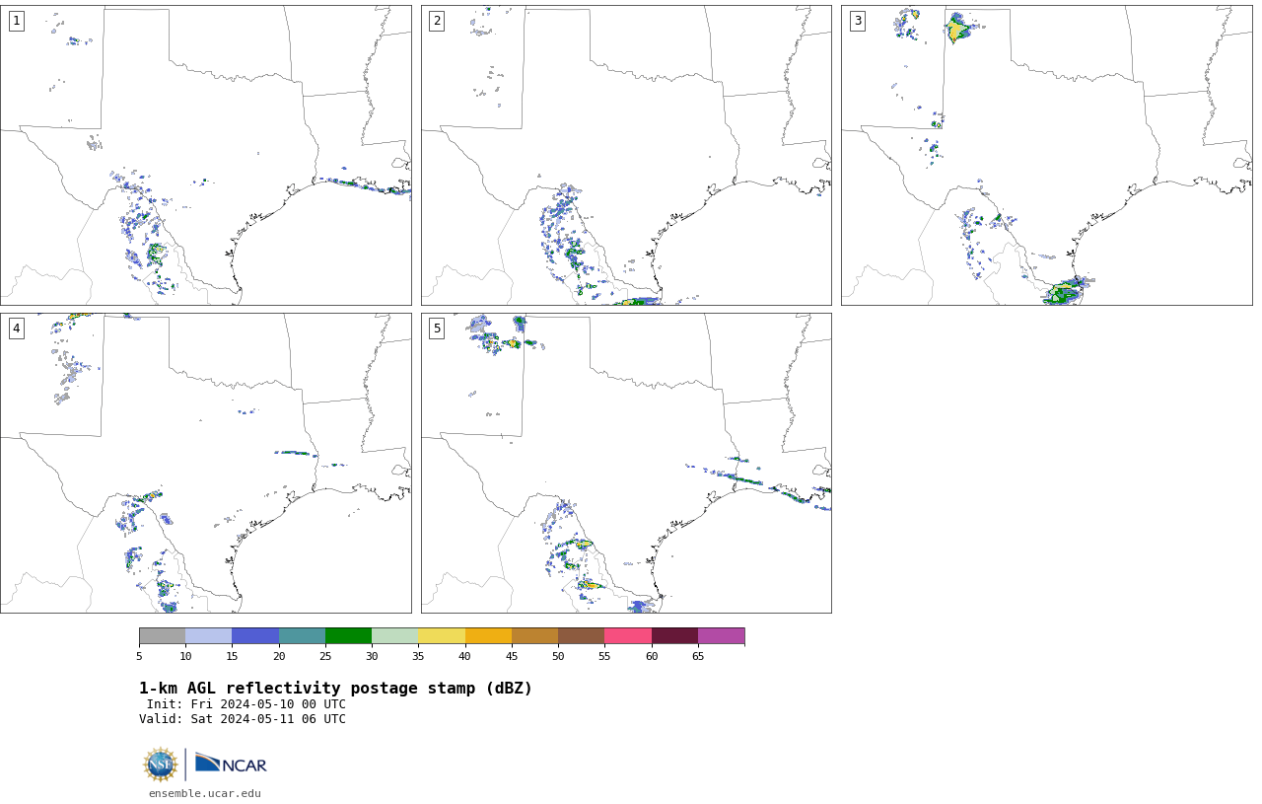Screen dimensions: 1262x804
Task: Click the panel number 1 label box
Action: click(x=16, y=21)
